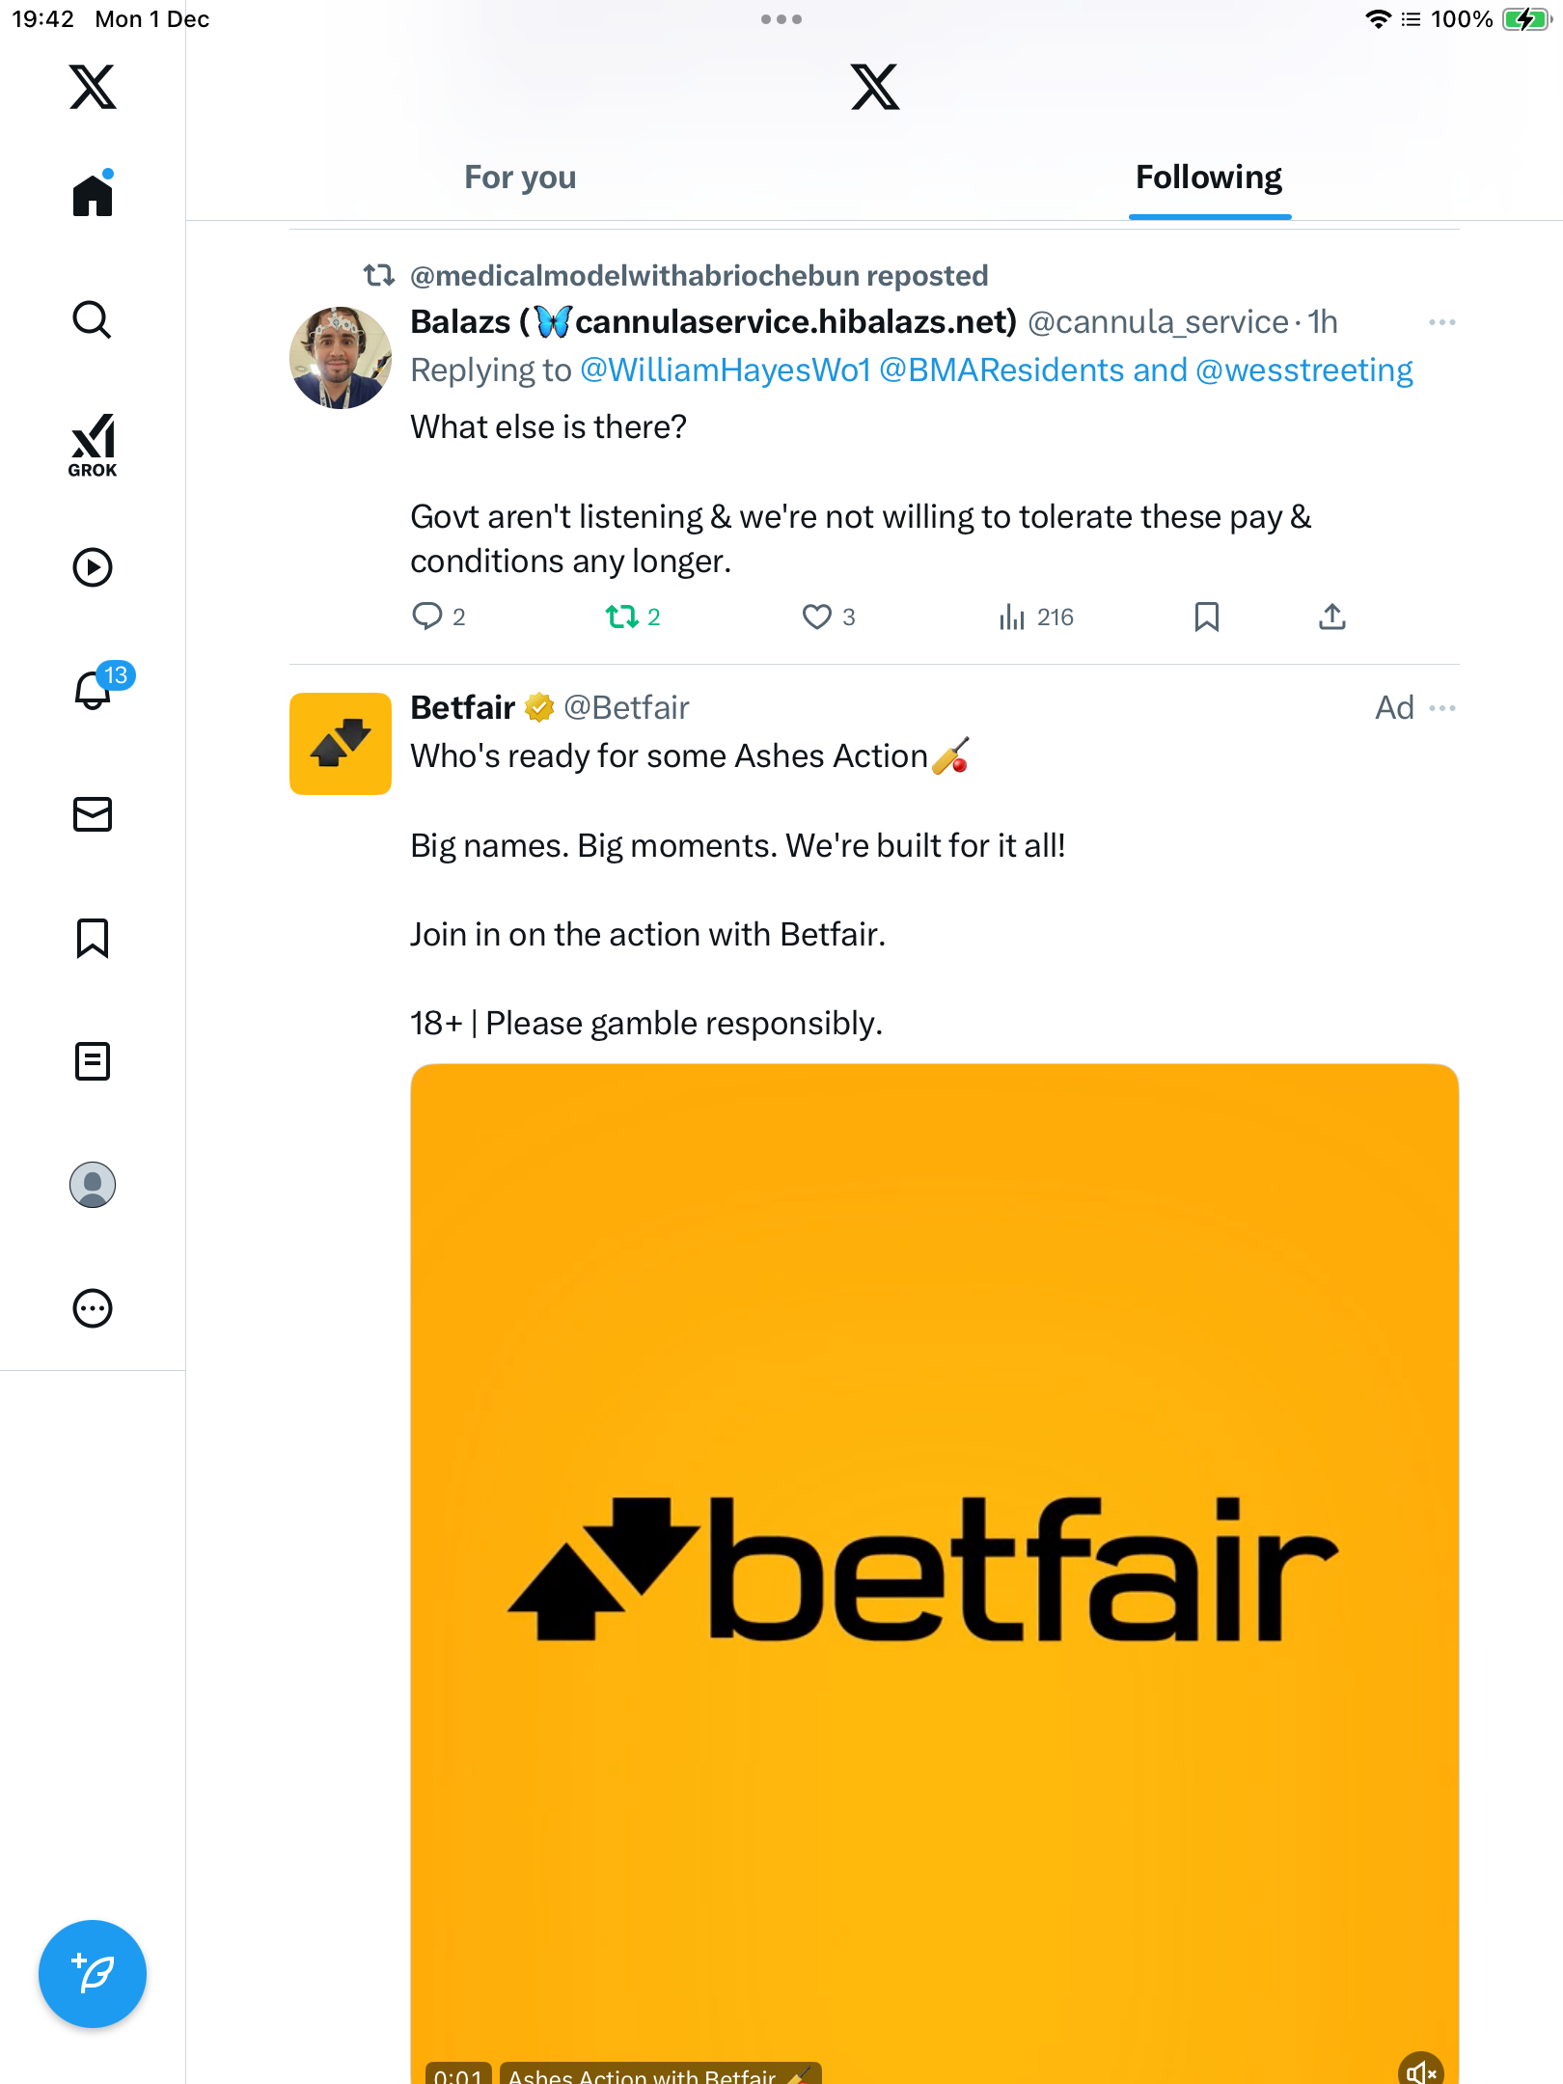Tap the compose new post button
The image size is (1563, 2084).
pyautogui.click(x=93, y=1974)
